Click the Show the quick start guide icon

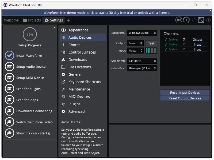pyautogui.click(x=9, y=133)
